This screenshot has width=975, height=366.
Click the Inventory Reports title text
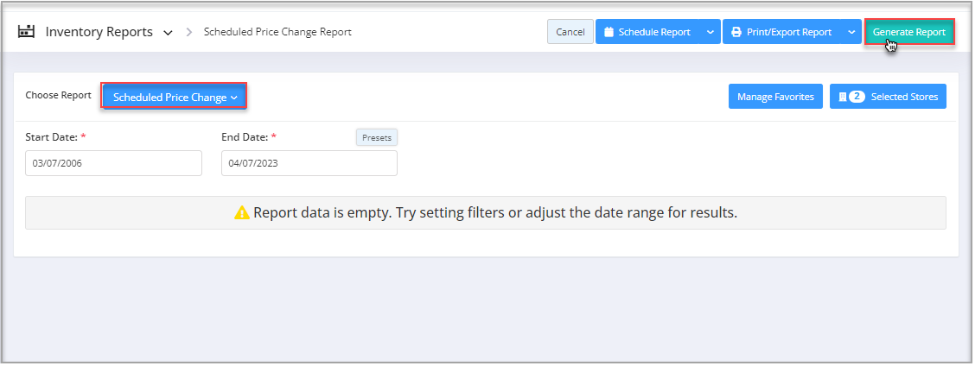99,32
